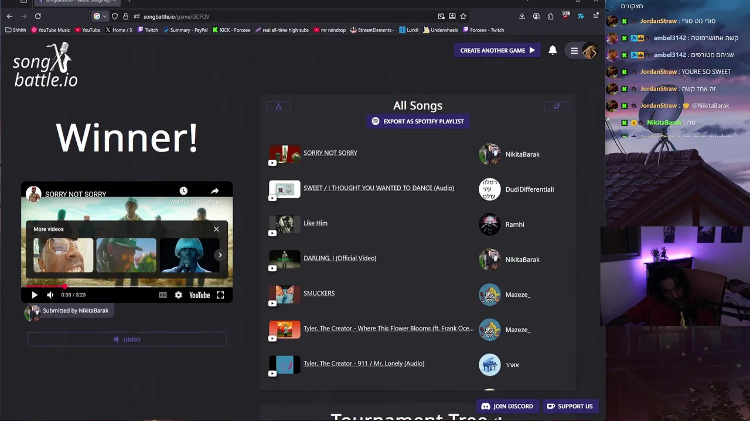Open the SORRY NOT SORRY song link
The height and width of the screenshot is (421, 750).
click(330, 153)
